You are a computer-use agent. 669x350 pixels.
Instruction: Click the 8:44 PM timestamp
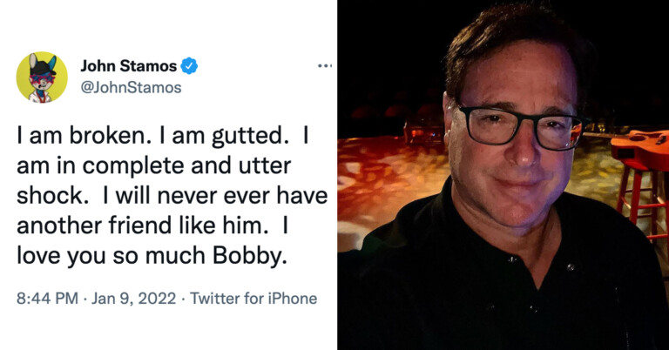pos(46,299)
